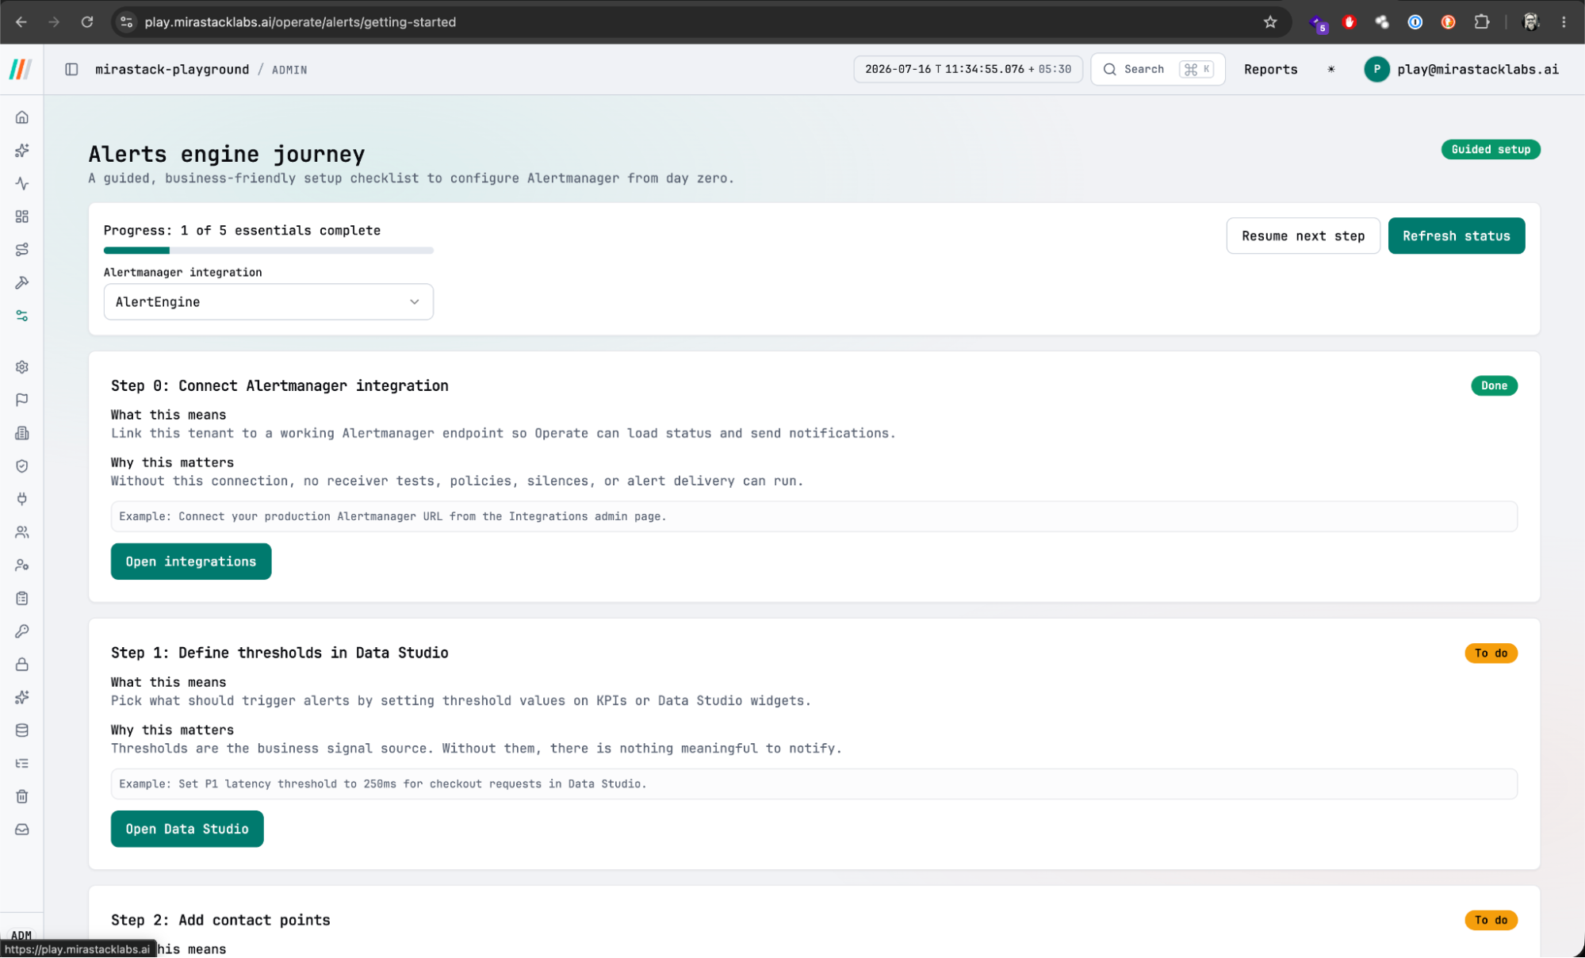Click the 'Step 1: Define thresholds in Data Studio' heading
The height and width of the screenshot is (958, 1585).
tap(279, 653)
